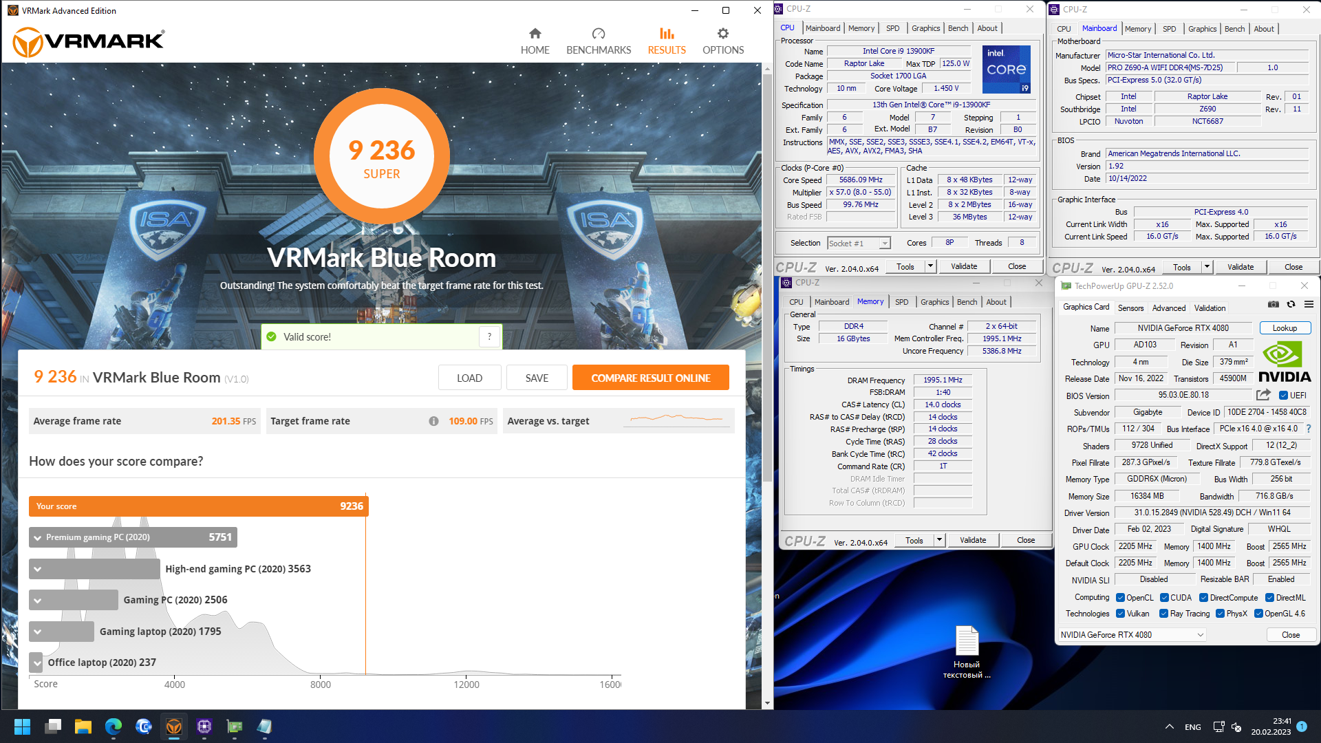
Task: Open the Tools dropdown arrow in CPU-Z Mainboard window
Action: pos(1207,267)
